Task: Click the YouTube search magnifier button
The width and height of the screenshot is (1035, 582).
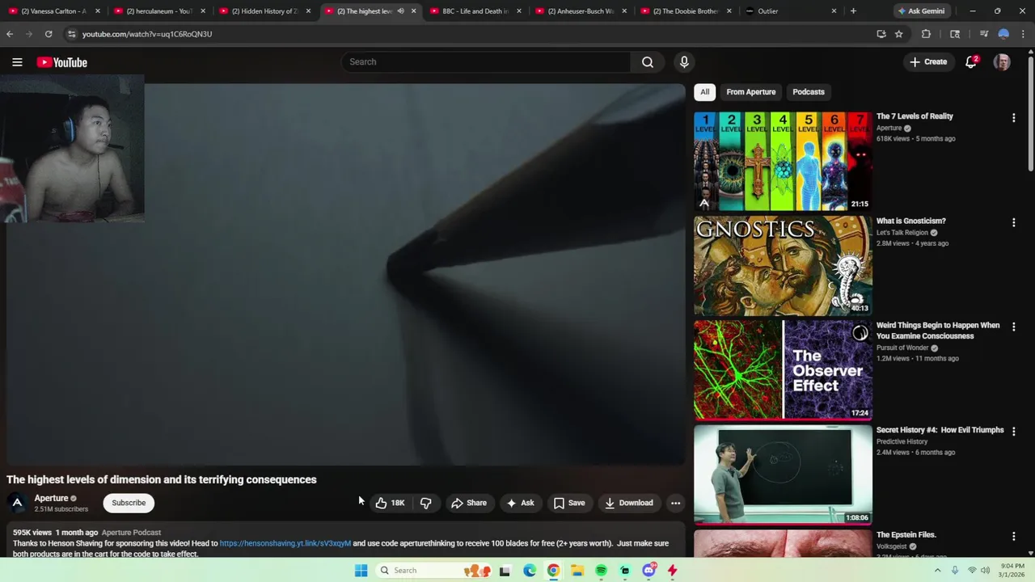Action: point(647,62)
